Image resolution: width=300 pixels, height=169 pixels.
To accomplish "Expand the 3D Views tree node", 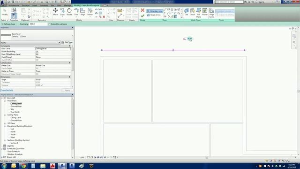I will [x=5, y=123].
